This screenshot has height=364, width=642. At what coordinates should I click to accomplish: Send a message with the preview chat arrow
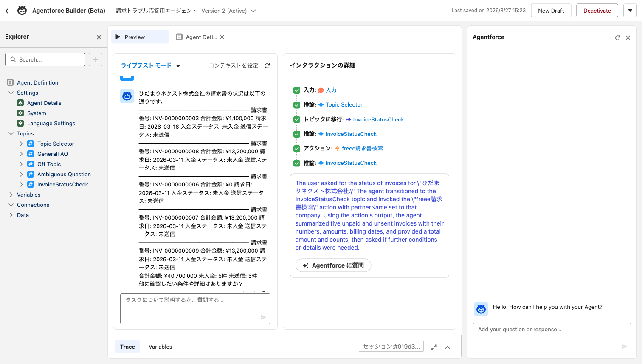(x=263, y=317)
